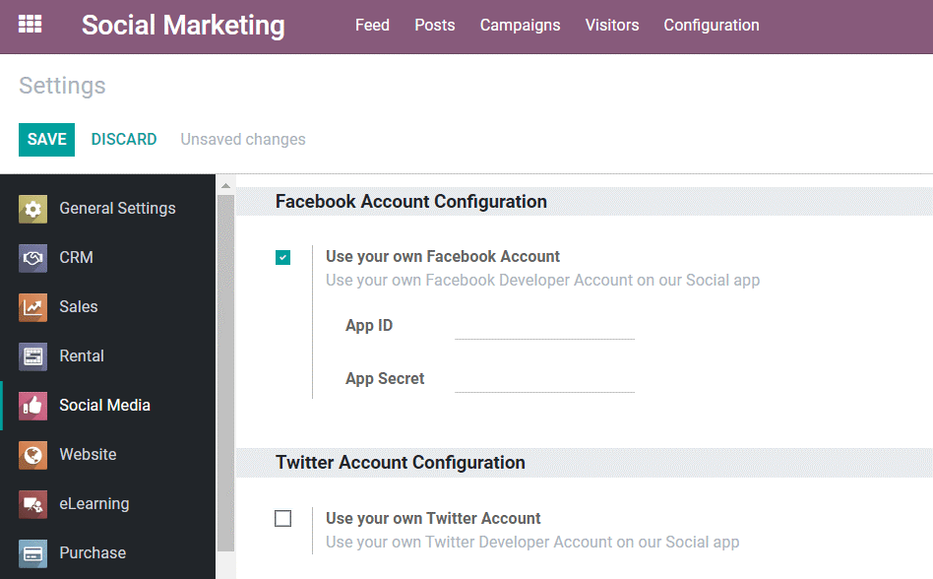Open the Feed menu item
This screenshot has width=933, height=579.
tap(372, 25)
